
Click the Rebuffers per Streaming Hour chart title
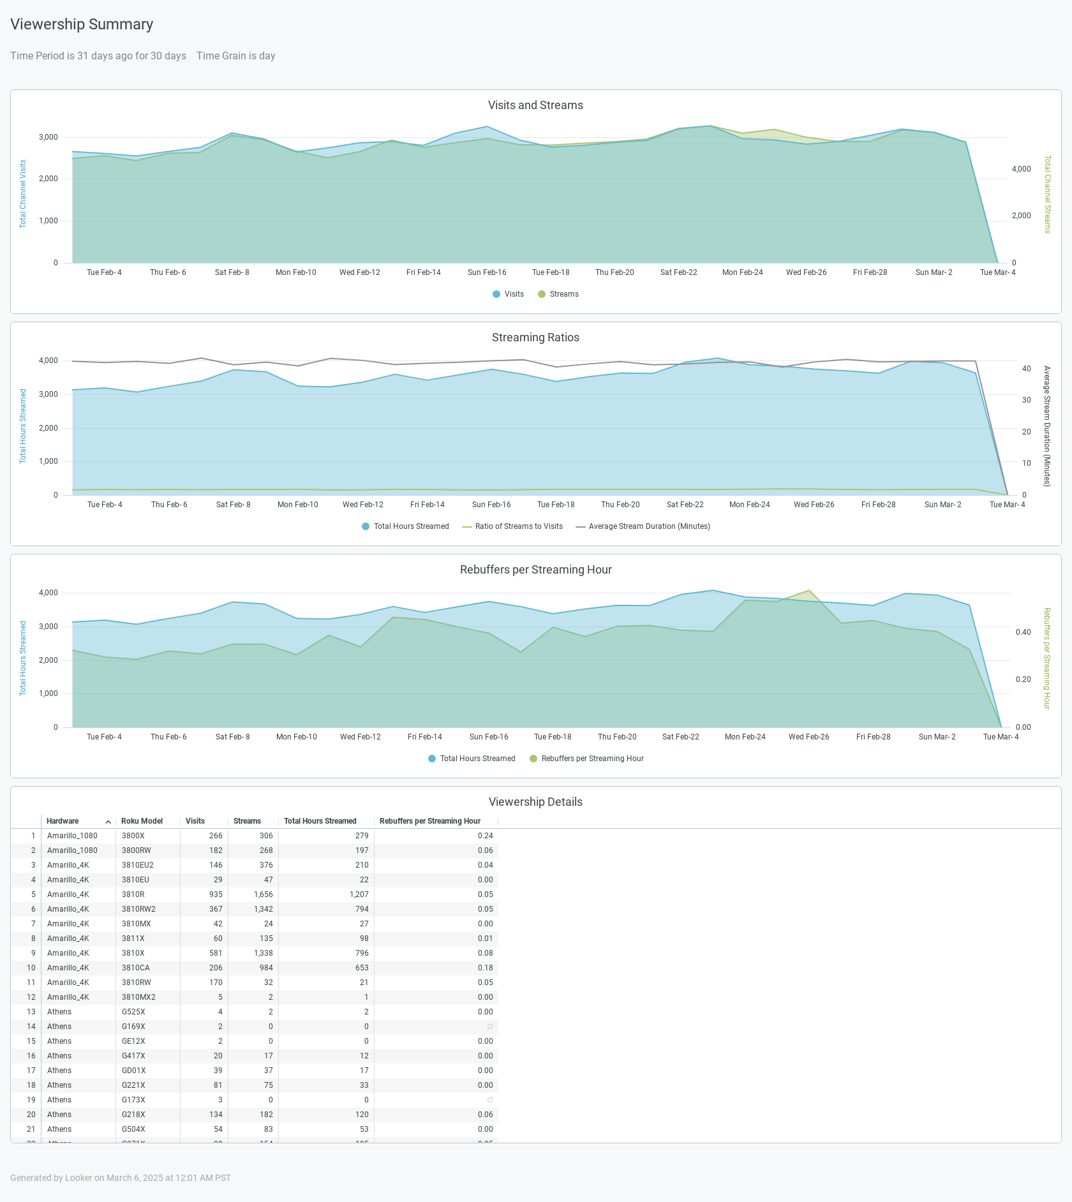click(x=535, y=570)
